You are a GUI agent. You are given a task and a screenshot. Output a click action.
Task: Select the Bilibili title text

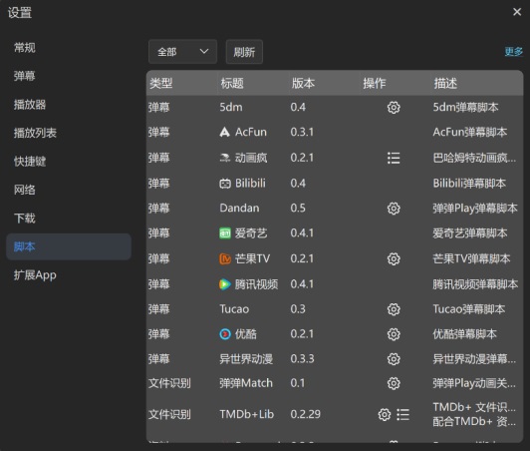coord(250,184)
